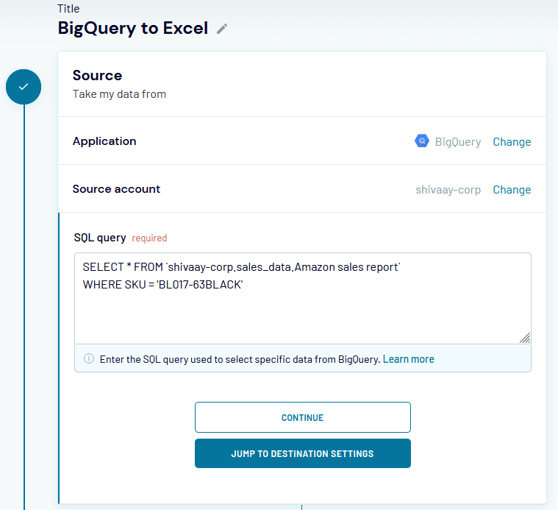Image resolution: width=558 pixels, height=510 pixels.
Task: Jump to destination settings
Action: 302,453
